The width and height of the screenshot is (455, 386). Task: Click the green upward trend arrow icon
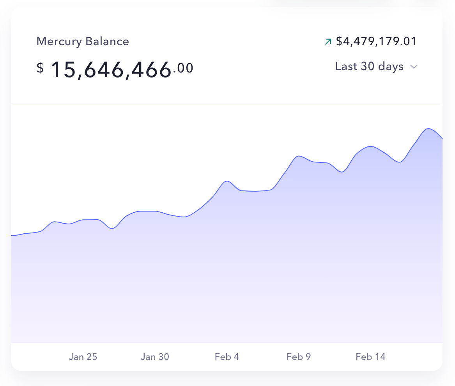click(328, 41)
